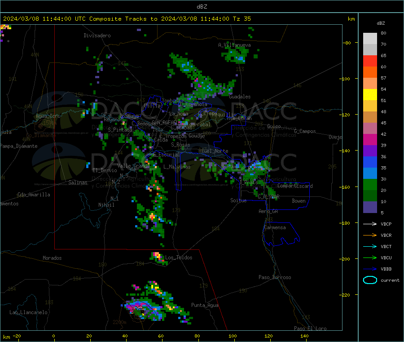This screenshot has width=404, height=342.
Task: Pick the green 20-30 dBZ legend swatch
Action: [x=370, y=184]
